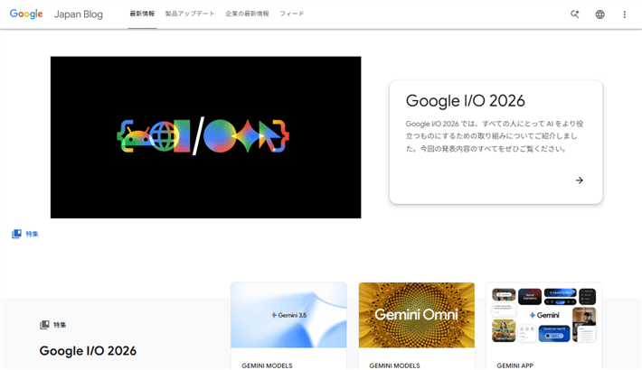
Task: Click GEMINI MODELS label under Gemini Omni card
Action: pos(395,365)
